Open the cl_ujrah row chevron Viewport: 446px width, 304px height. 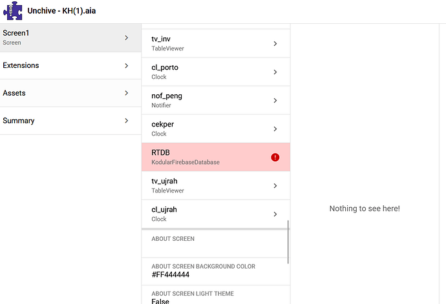pos(275,214)
